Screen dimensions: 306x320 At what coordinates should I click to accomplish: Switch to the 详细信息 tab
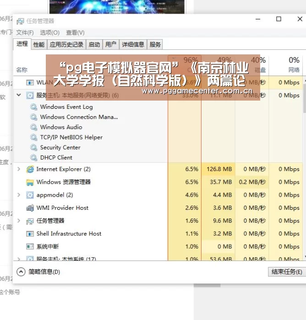pyautogui.click(x=133, y=44)
